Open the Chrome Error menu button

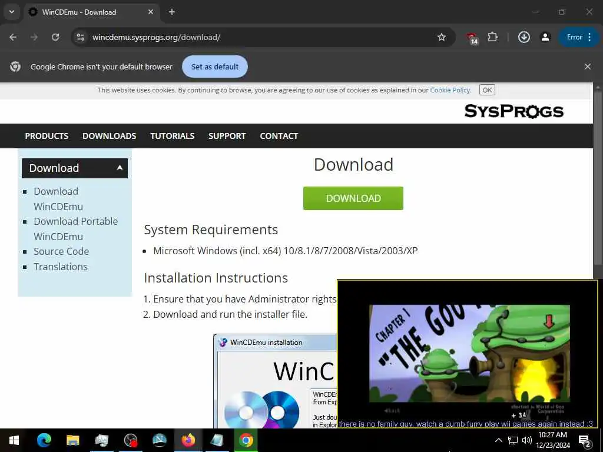click(x=579, y=37)
